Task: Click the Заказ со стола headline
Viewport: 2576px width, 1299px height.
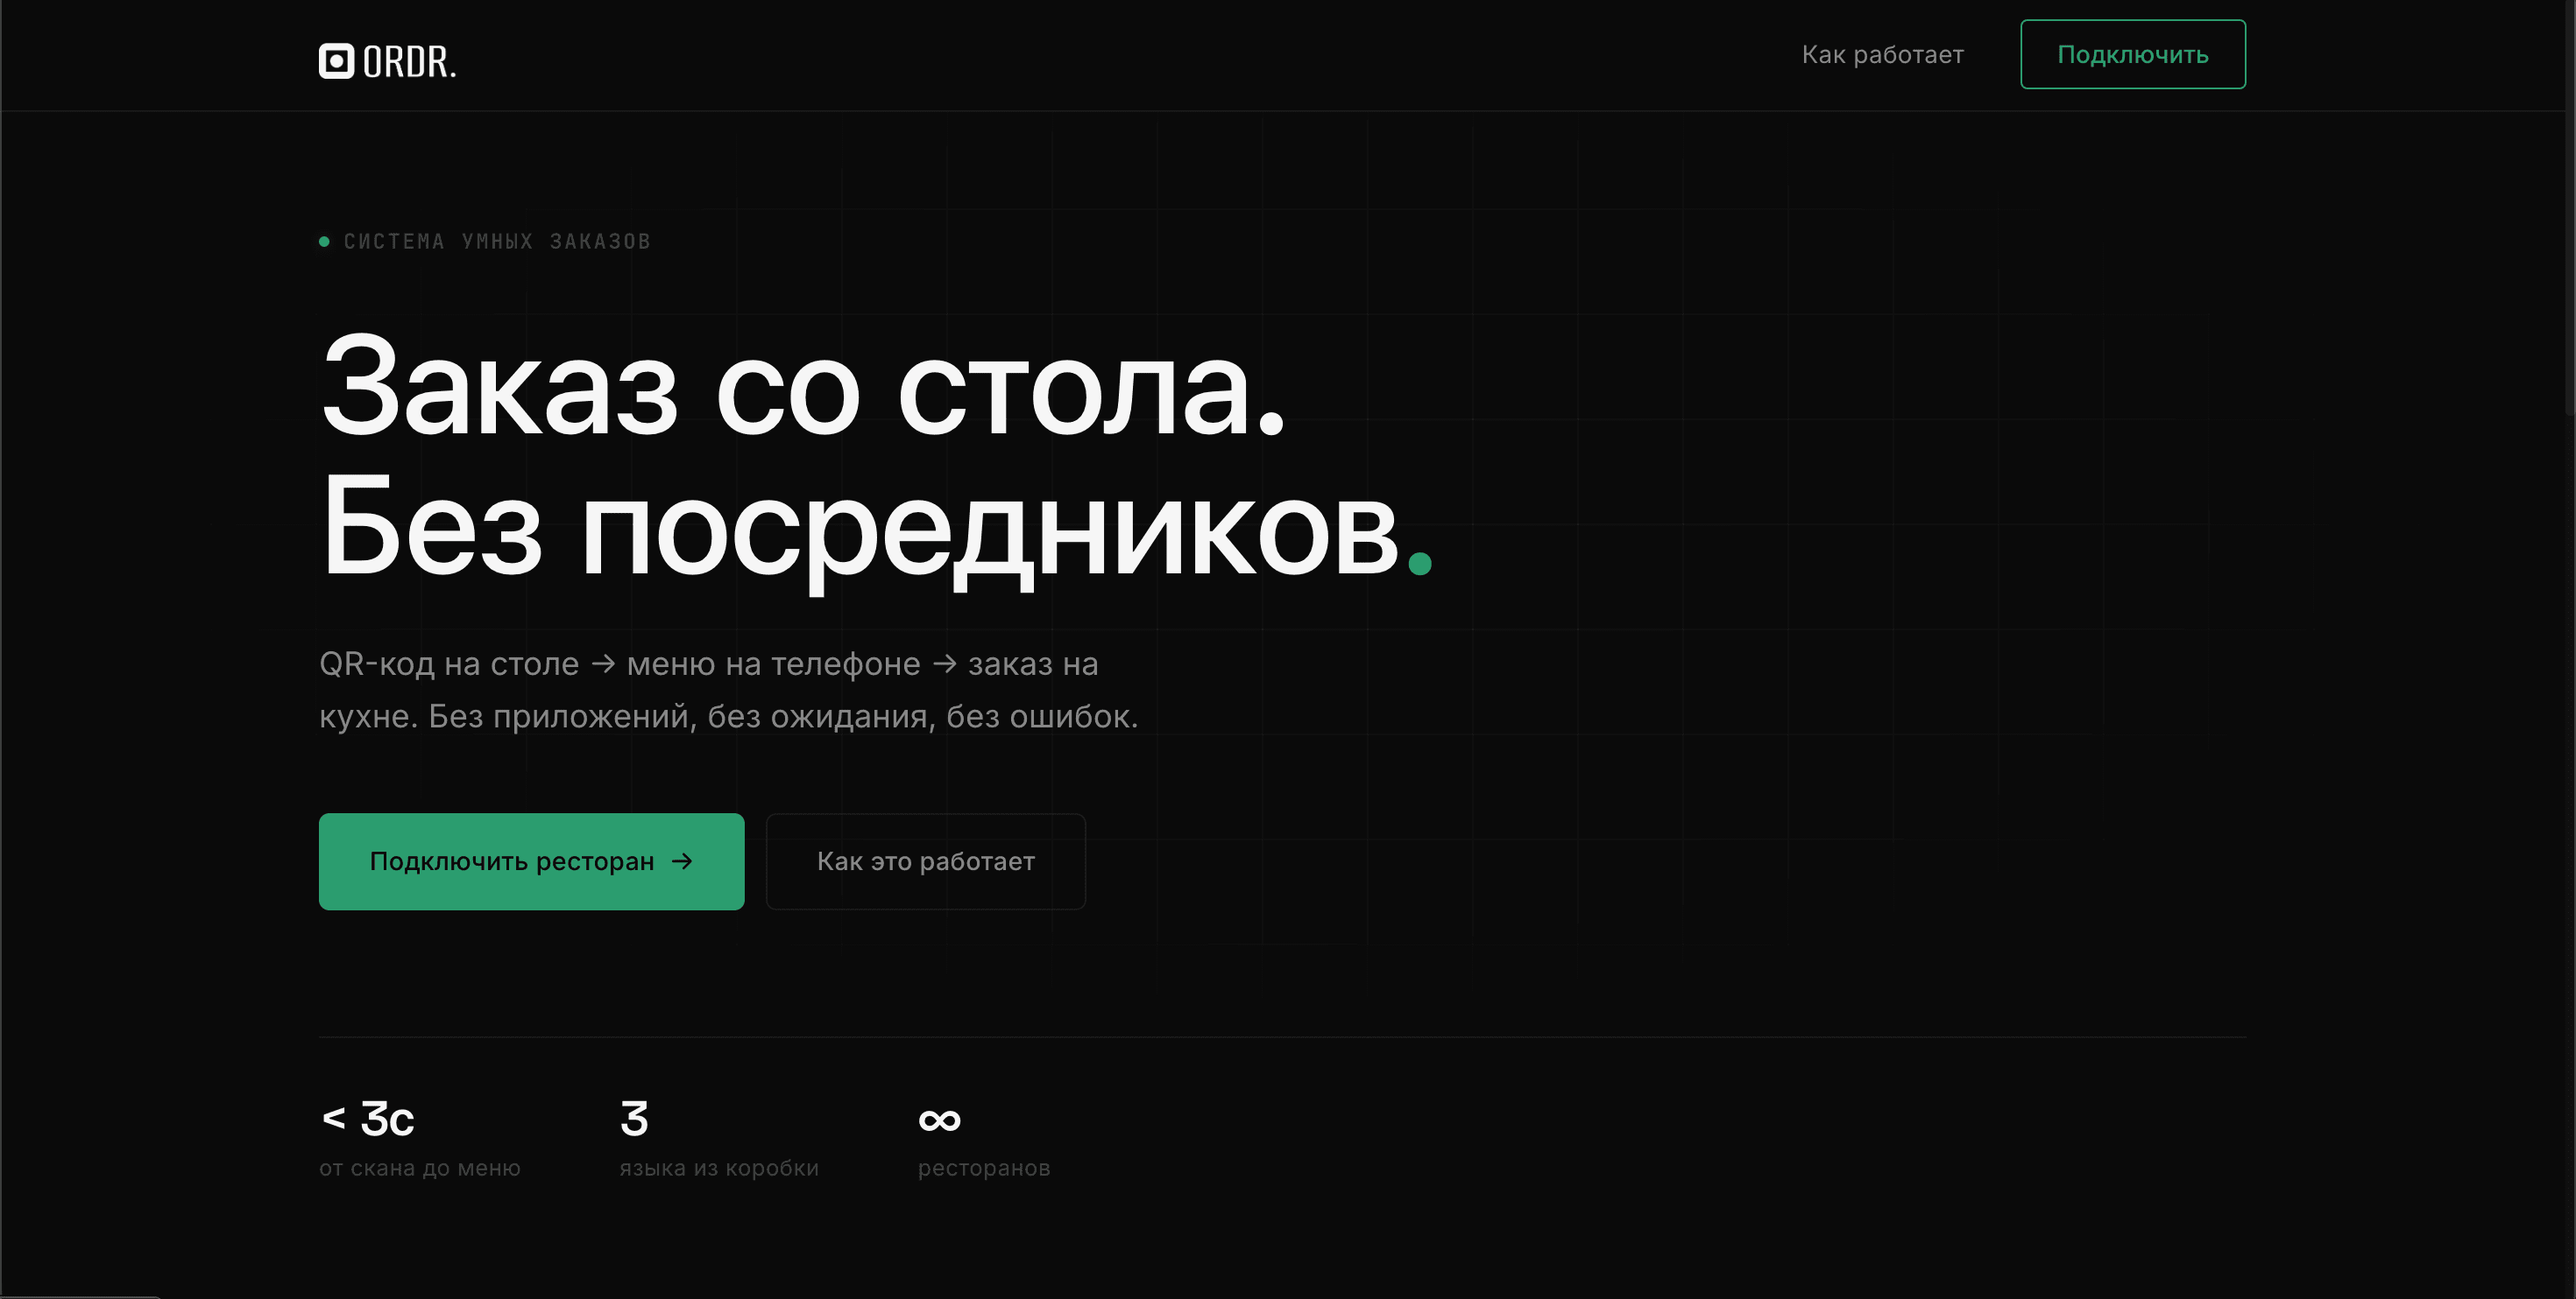Action: coord(803,388)
